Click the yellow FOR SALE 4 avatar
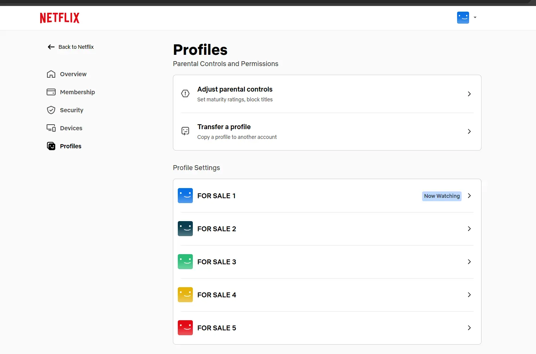Screen dimensions: 536x354 [x=185, y=295]
